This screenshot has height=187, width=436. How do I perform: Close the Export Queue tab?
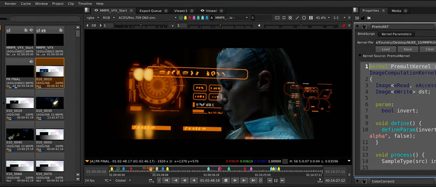coord(166,11)
